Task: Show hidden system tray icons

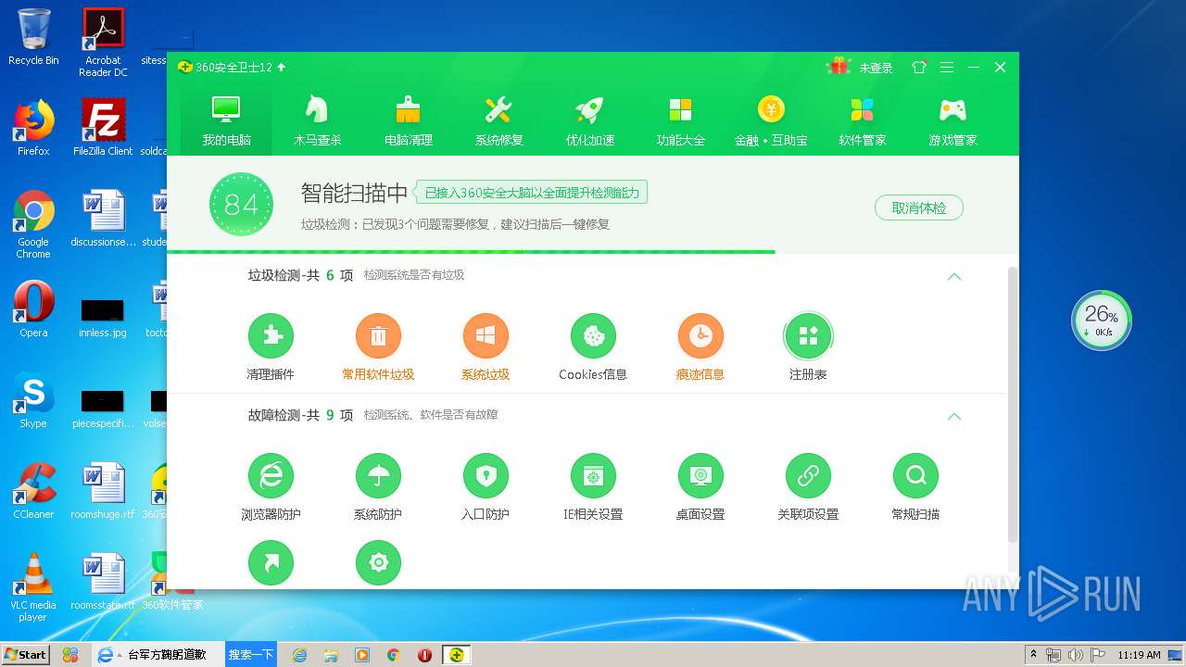Action: point(1033,655)
